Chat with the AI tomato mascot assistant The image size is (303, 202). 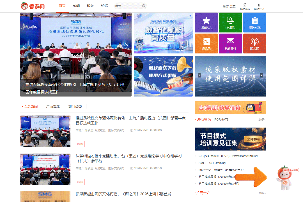click(285, 178)
